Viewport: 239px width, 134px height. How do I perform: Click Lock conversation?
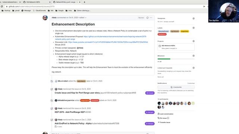165,114
